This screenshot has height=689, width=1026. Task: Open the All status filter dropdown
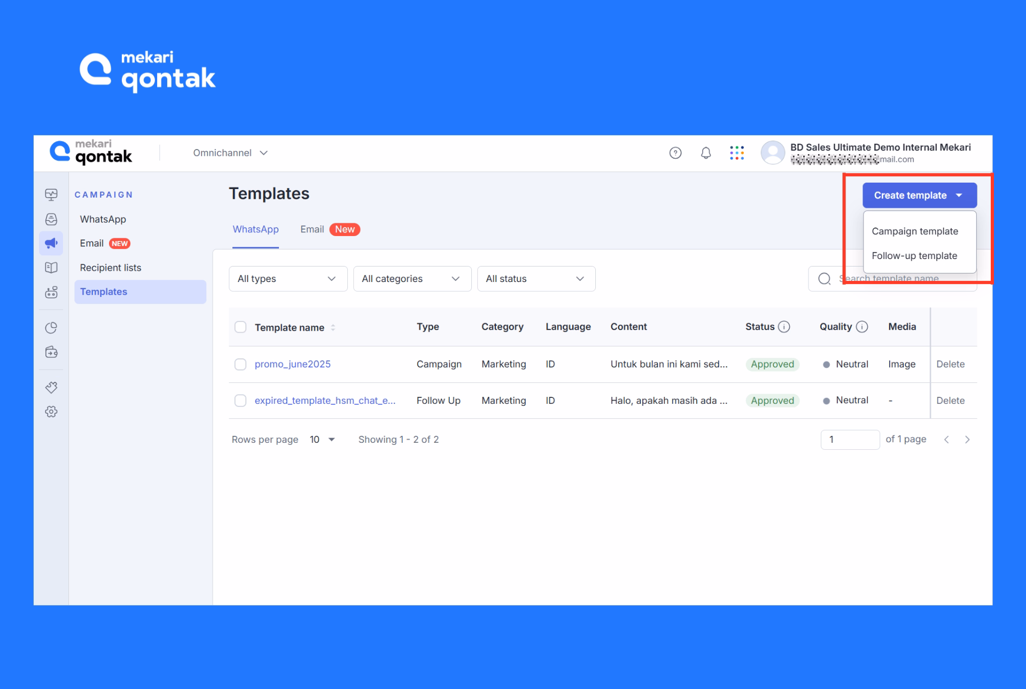tap(536, 279)
